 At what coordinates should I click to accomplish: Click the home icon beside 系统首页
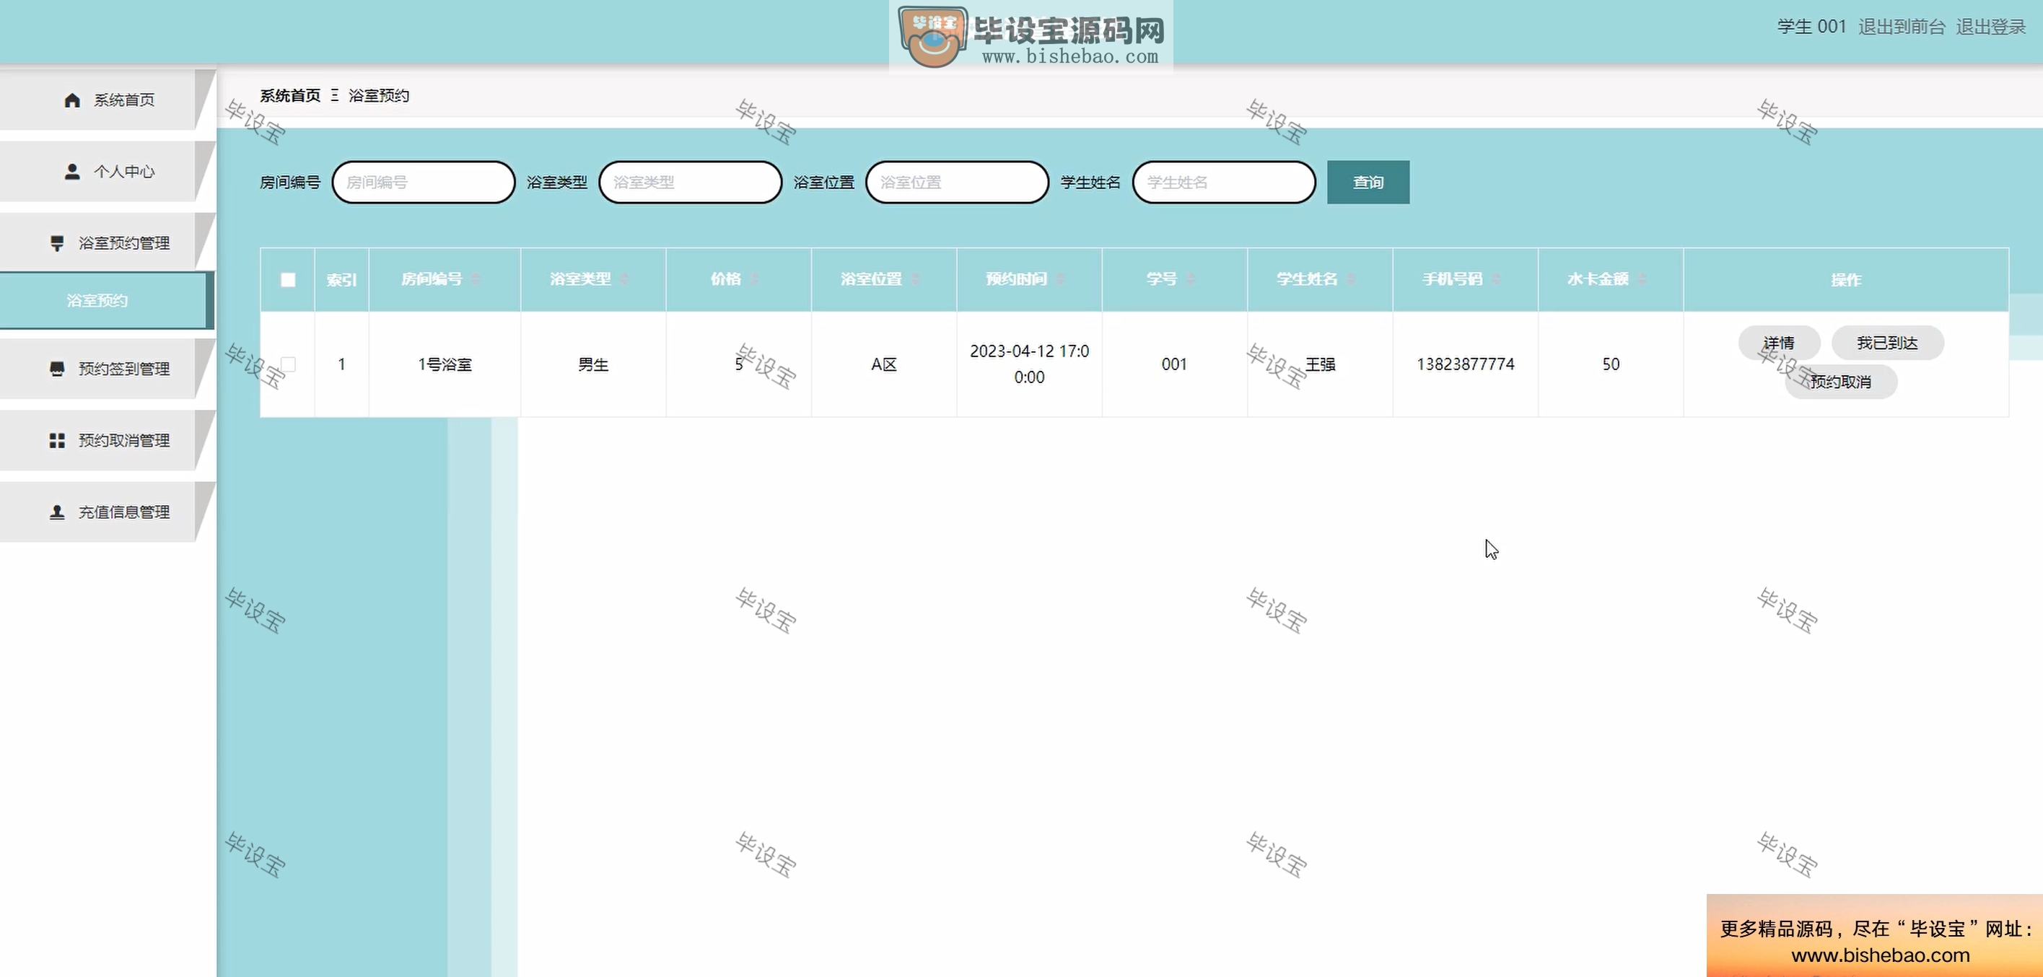click(72, 100)
